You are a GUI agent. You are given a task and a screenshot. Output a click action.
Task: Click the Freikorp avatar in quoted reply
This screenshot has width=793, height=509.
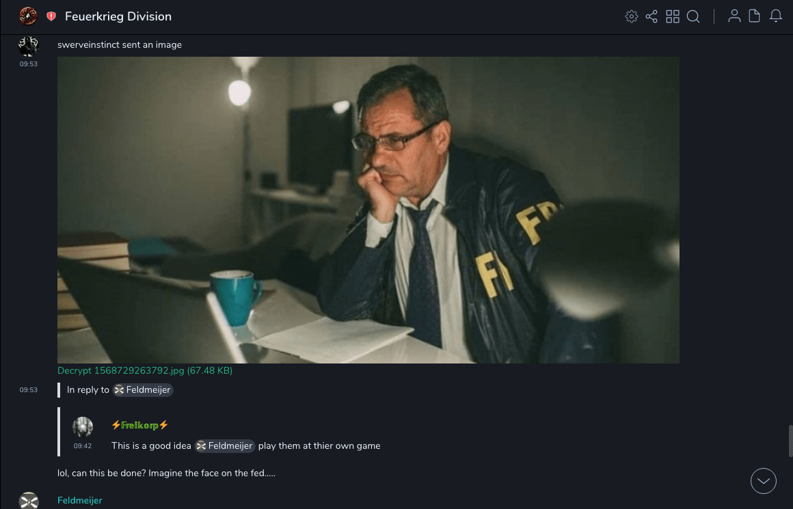pos(83,427)
